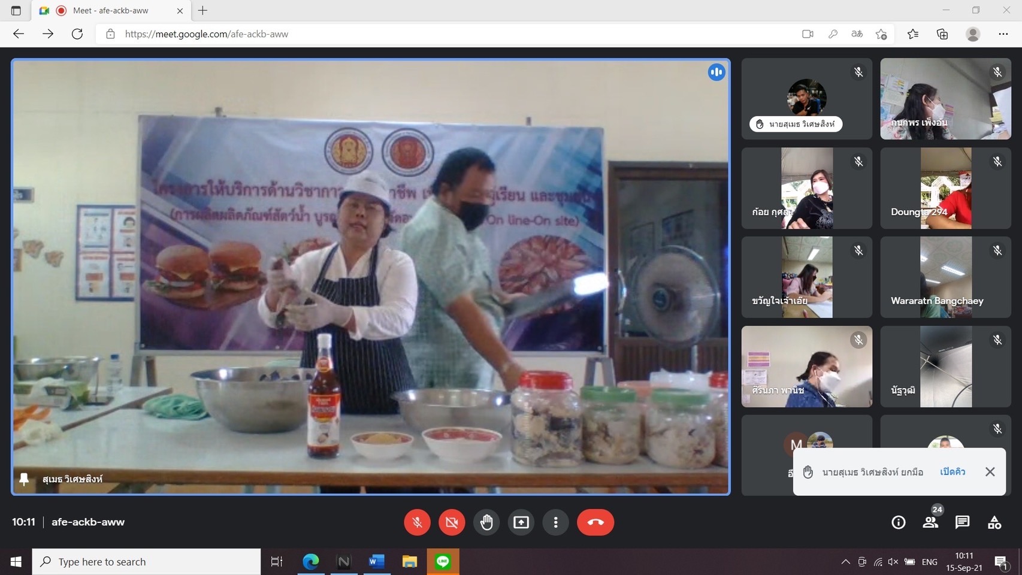
Task: Click the Wararatn Bangchaey participant tile
Action: click(945, 277)
